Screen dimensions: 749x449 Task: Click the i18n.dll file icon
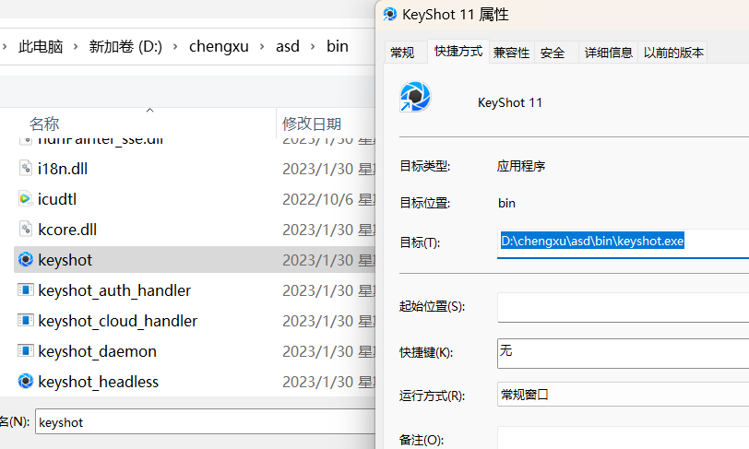26,169
